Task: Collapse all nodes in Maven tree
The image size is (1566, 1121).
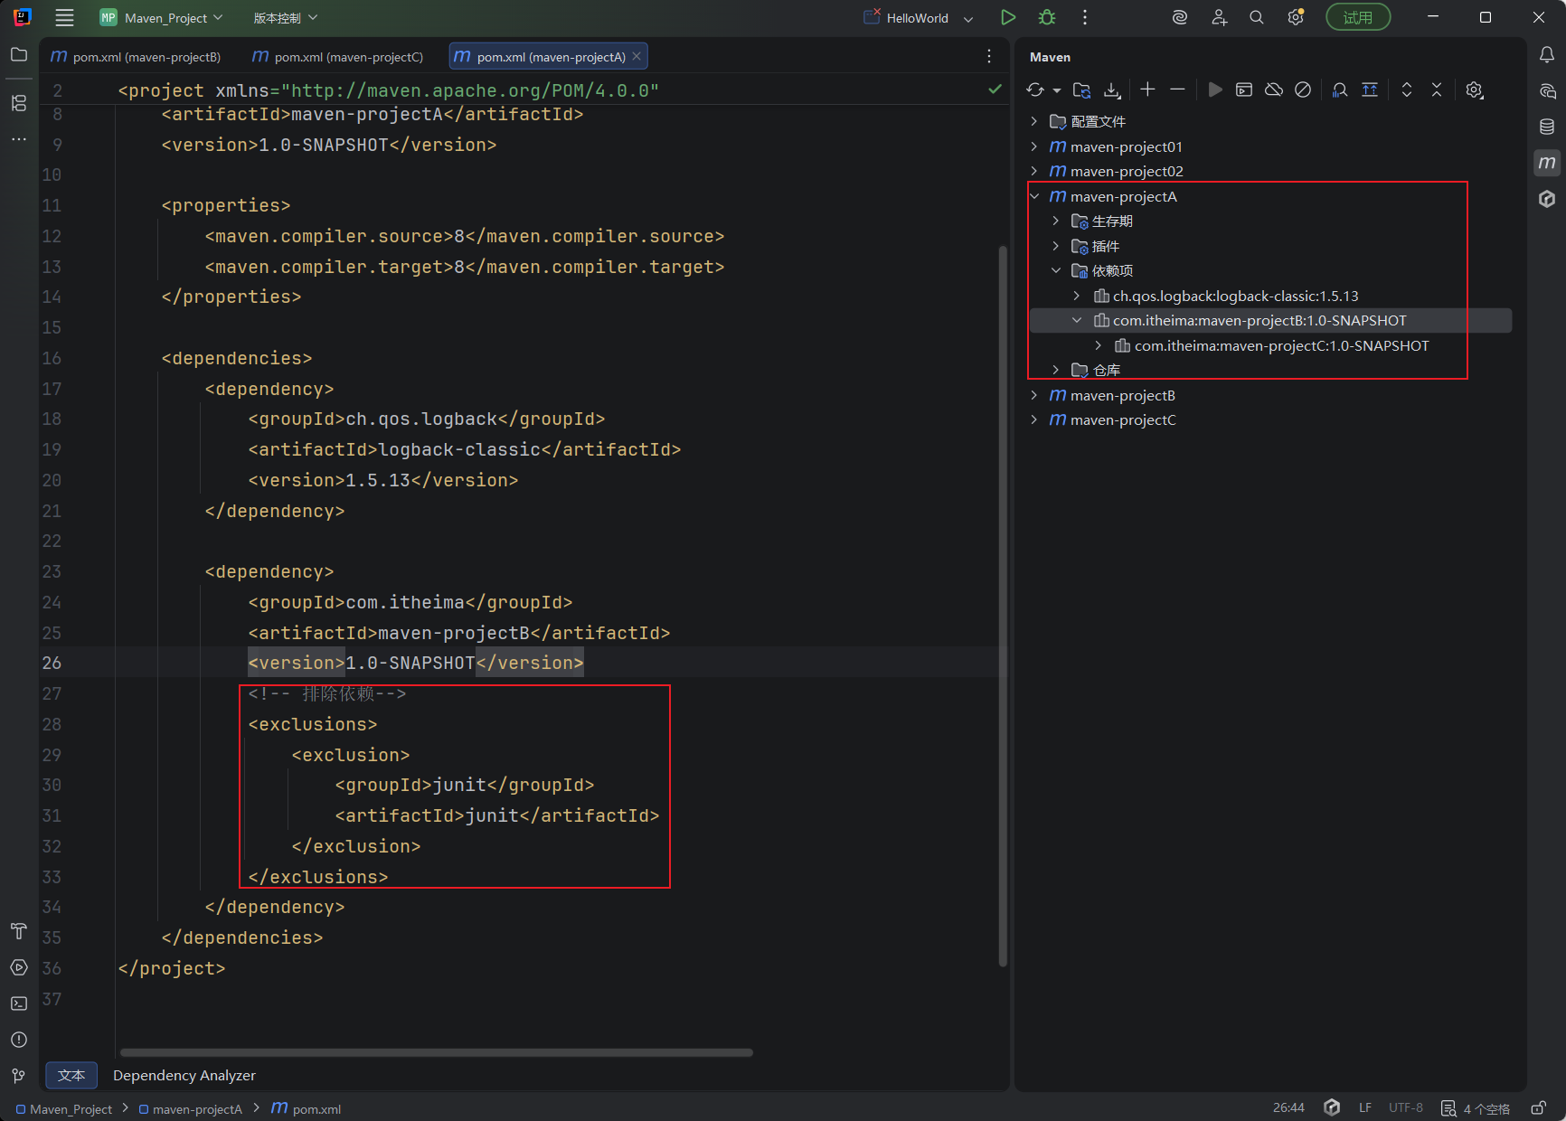Action: tap(1437, 89)
